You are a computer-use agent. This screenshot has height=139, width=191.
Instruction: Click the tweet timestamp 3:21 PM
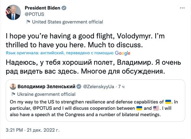click(x=16, y=130)
